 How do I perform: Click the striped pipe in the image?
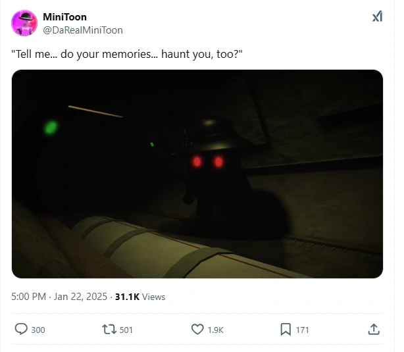click(x=180, y=247)
